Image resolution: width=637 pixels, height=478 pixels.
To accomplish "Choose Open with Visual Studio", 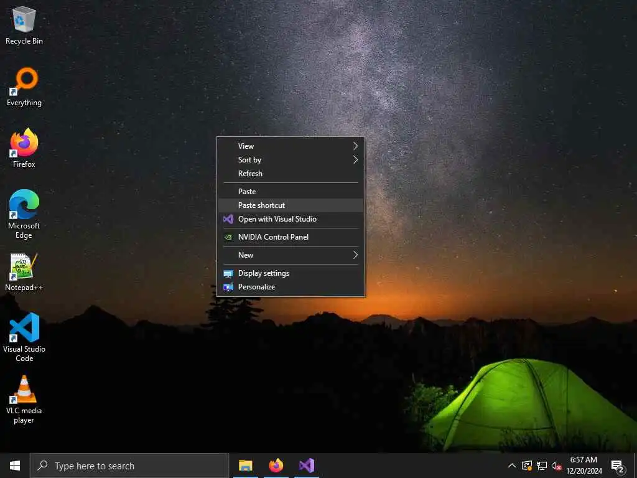I will point(291,219).
